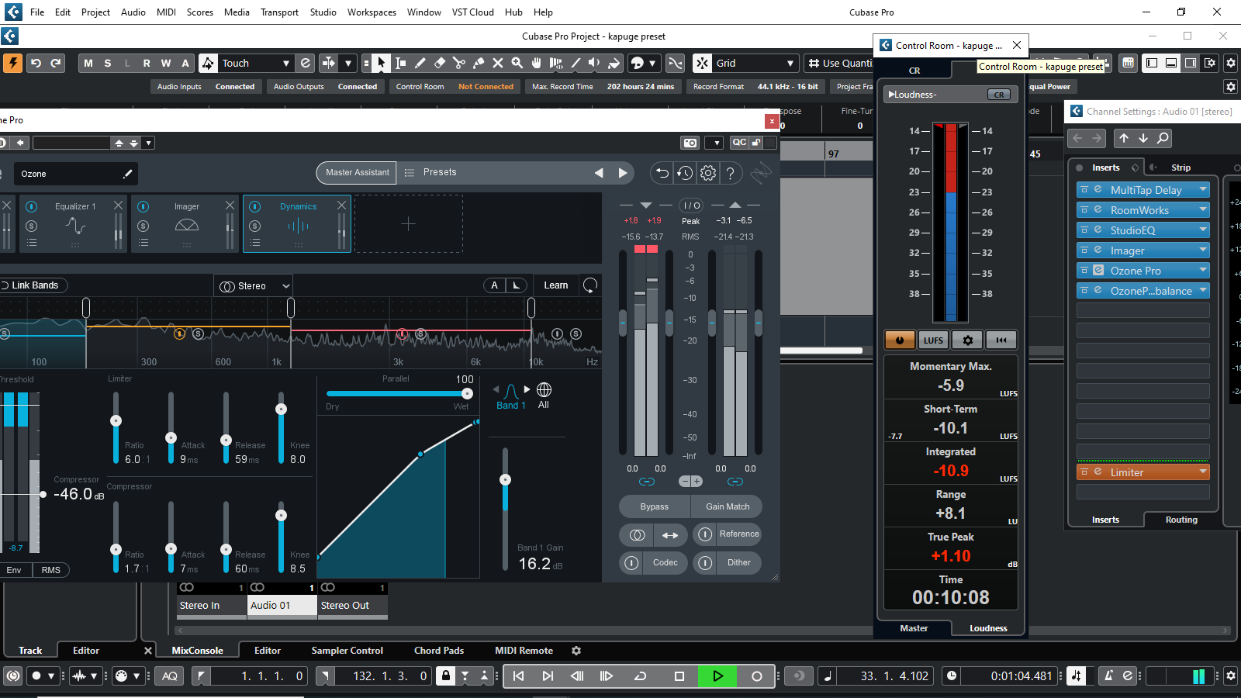Click the Ozone preset pencil edit icon

point(127,174)
